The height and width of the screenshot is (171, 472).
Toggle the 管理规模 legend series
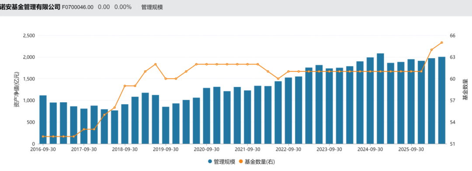click(221, 162)
